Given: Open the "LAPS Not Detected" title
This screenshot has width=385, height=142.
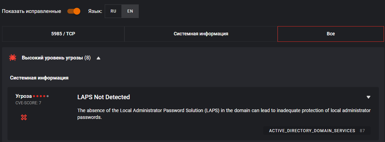Looking at the screenshot, I should coord(104,97).
